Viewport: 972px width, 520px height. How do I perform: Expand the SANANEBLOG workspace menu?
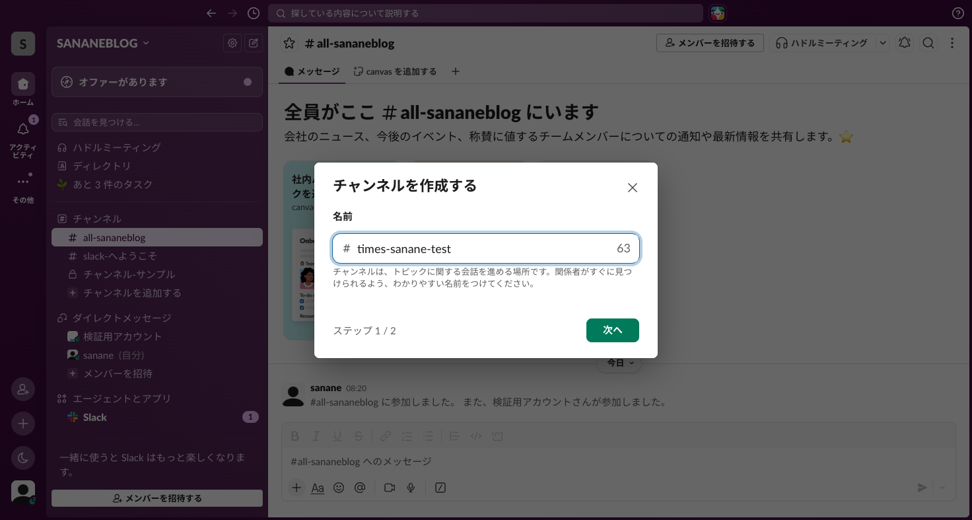tap(103, 43)
